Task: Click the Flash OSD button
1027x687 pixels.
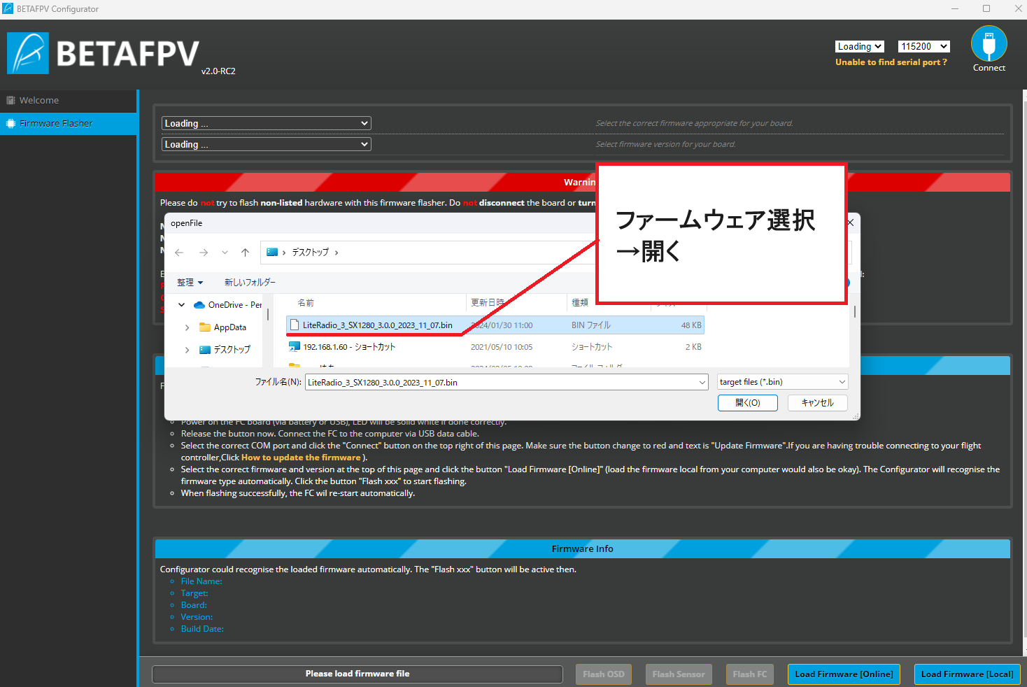Action: [x=603, y=674]
